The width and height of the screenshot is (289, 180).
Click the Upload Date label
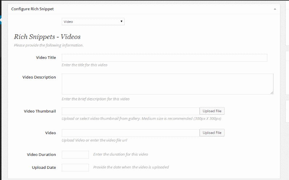click(44, 167)
